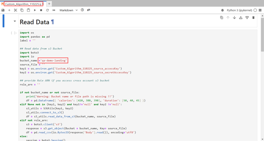Click the key1 os.environ.get line
Image resolution: width=264 pixels, height=141 pixels.
click(x=71, y=69)
